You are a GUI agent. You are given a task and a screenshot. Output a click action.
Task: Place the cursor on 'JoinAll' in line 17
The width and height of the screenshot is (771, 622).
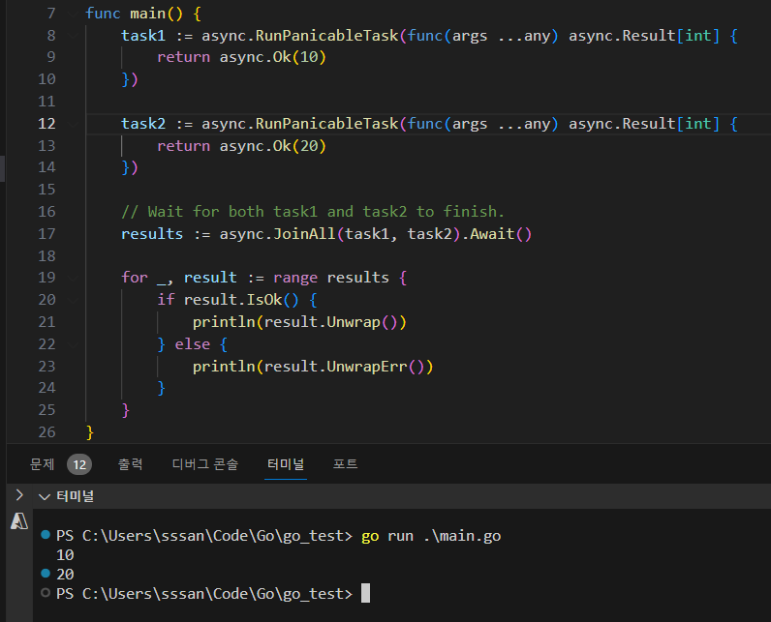click(x=304, y=234)
